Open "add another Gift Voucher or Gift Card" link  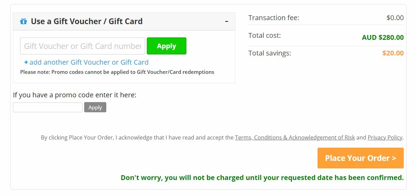click(89, 62)
